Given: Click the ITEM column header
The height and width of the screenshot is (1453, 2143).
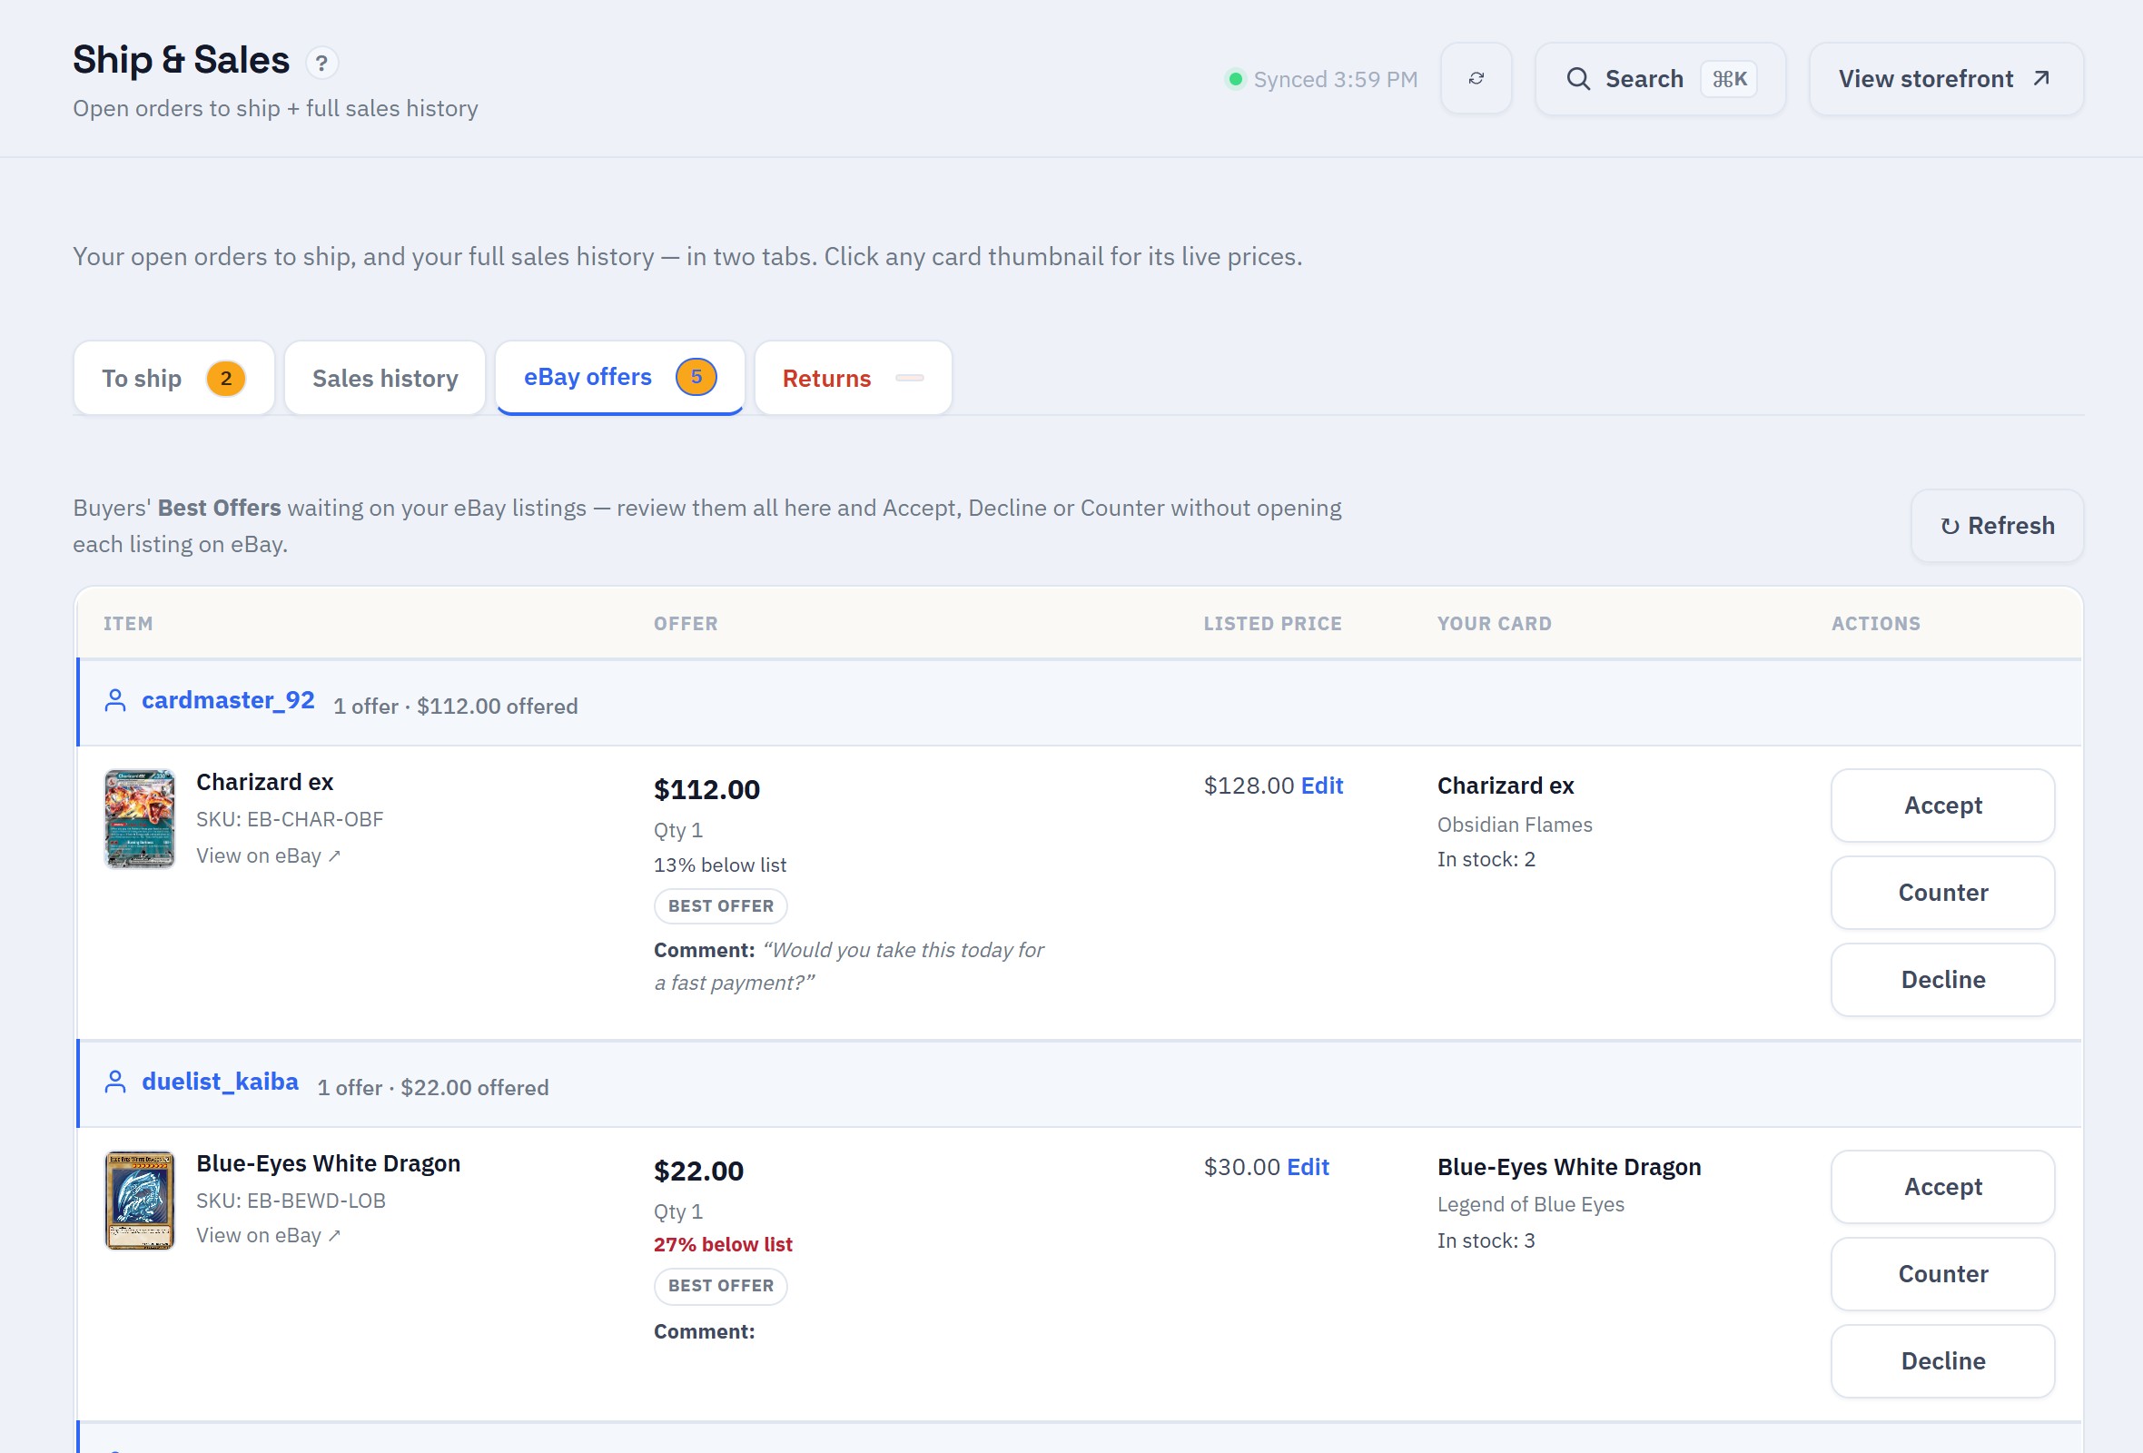Looking at the screenshot, I should pos(128,624).
